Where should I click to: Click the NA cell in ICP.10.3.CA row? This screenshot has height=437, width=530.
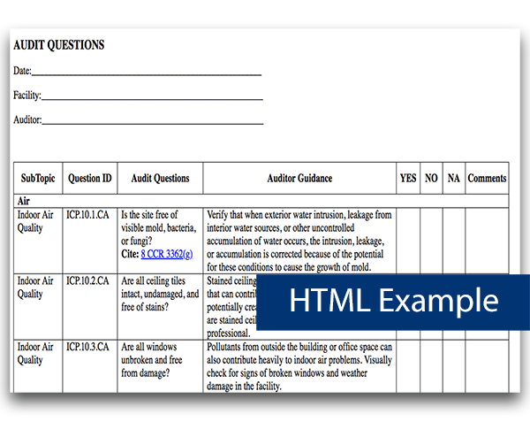click(x=454, y=366)
